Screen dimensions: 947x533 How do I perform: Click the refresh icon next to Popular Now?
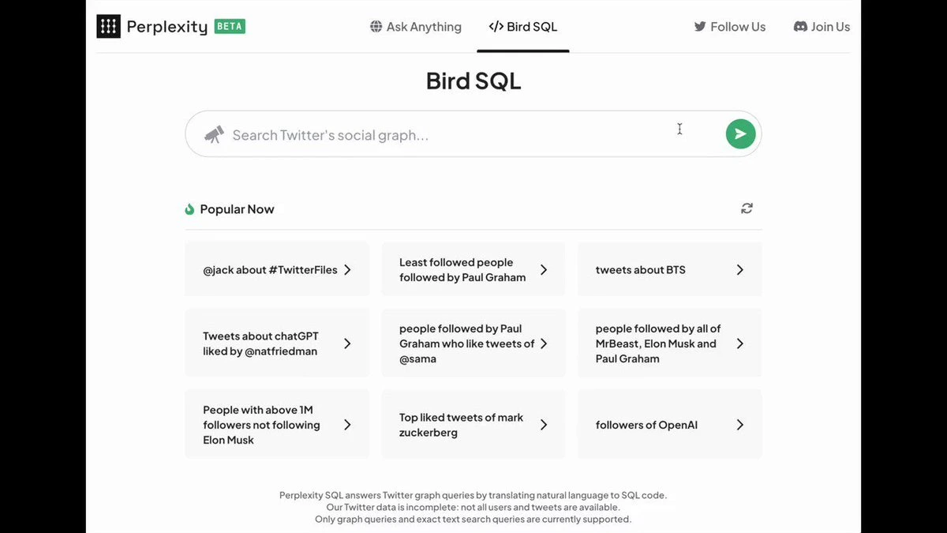[747, 208]
